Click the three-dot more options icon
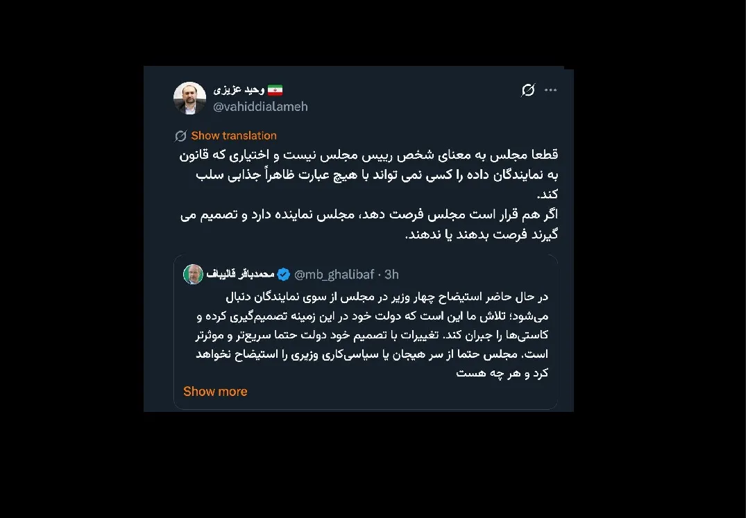Viewport: 748px width, 518px height. tap(551, 89)
